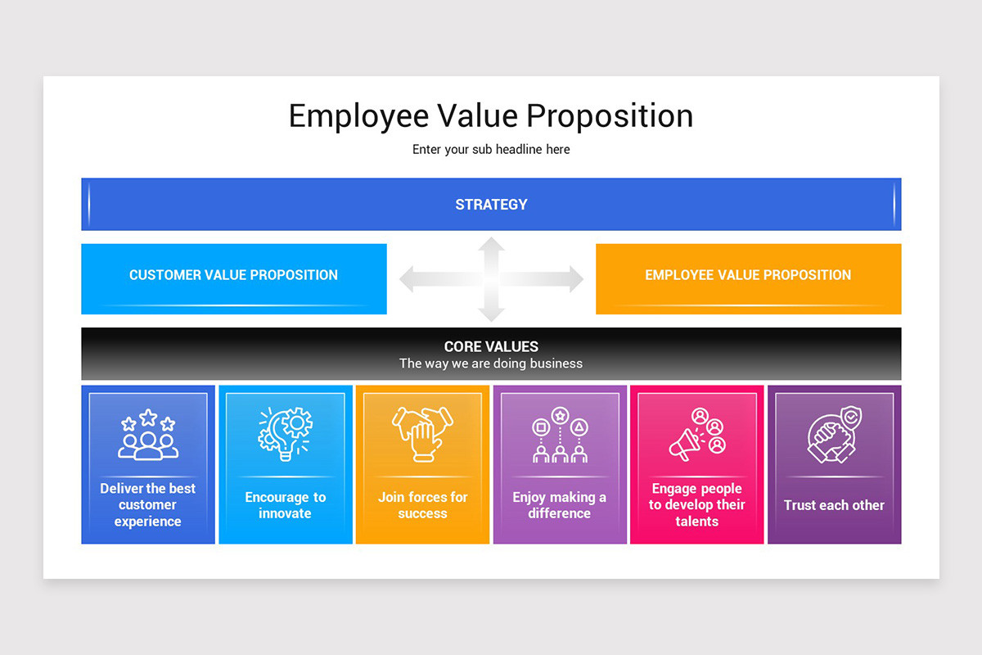This screenshot has height=655, width=982.
Task: Click the CUSTOMER VALUE PROPOSITION box
Action: pyautogui.click(x=234, y=278)
